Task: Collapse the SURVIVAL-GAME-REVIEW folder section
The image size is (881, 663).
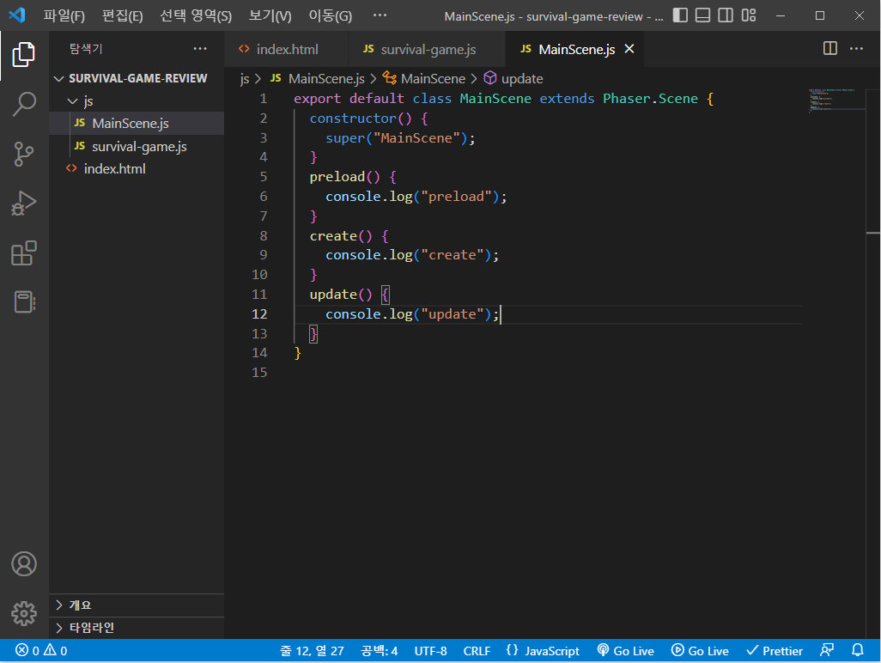Action: pyautogui.click(x=137, y=78)
